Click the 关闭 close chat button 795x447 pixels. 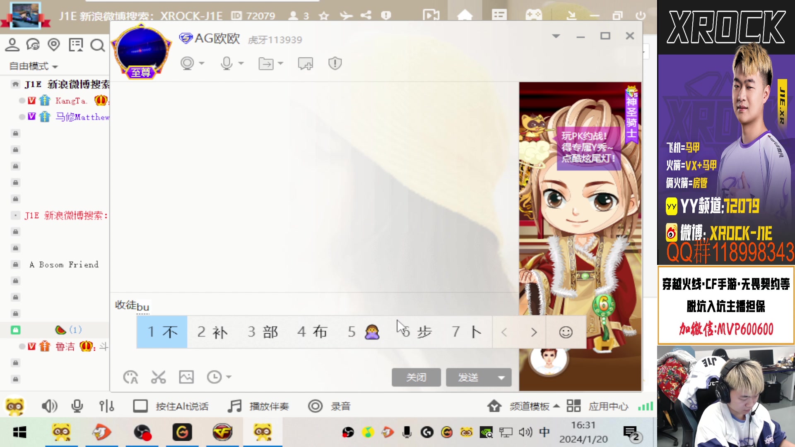416,377
